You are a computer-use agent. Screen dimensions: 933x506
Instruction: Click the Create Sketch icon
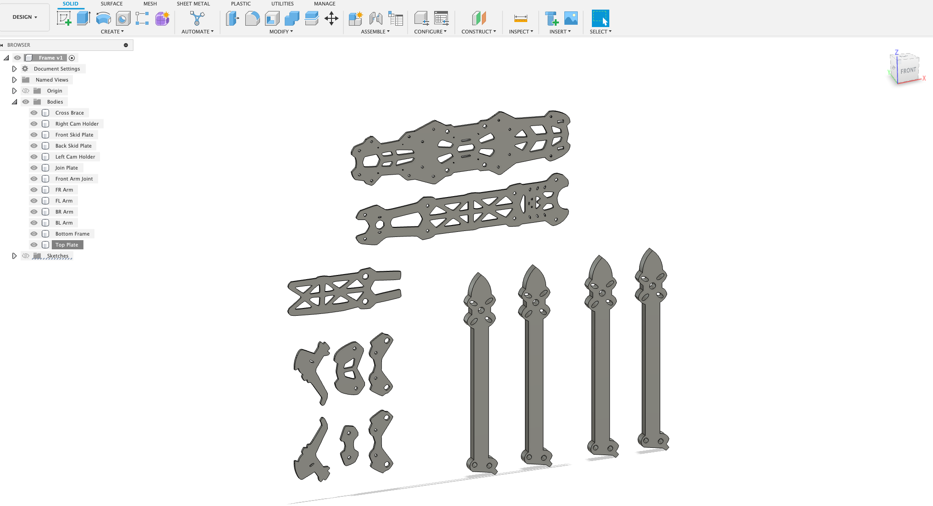tap(64, 18)
